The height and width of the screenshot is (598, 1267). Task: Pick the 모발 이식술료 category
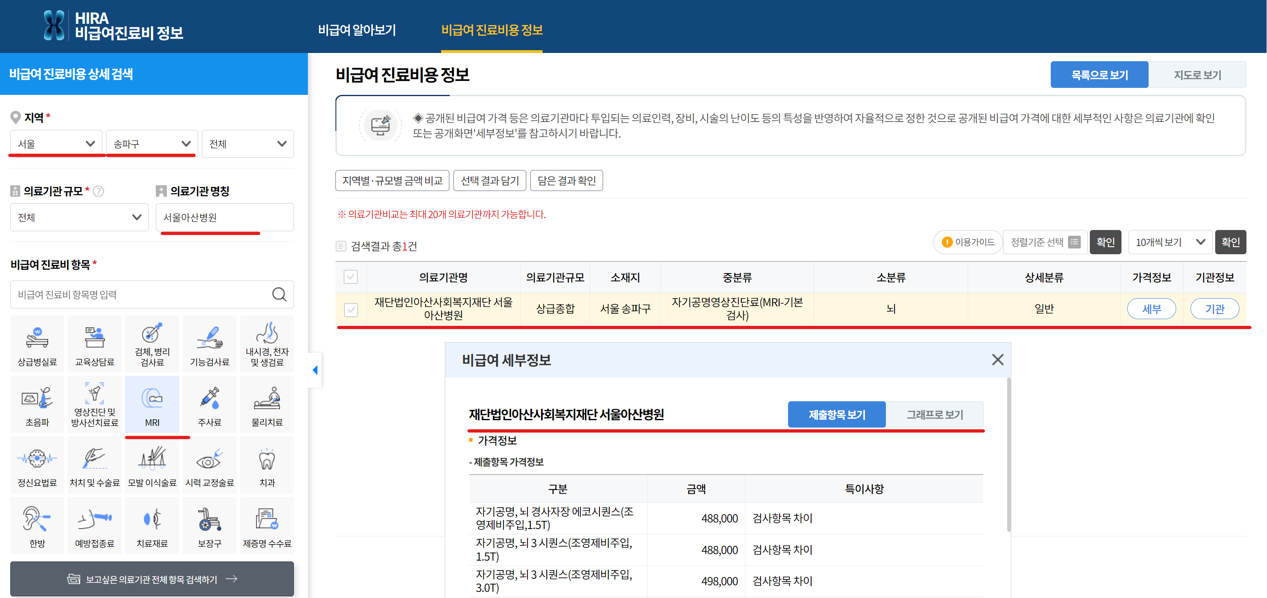[x=152, y=465]
